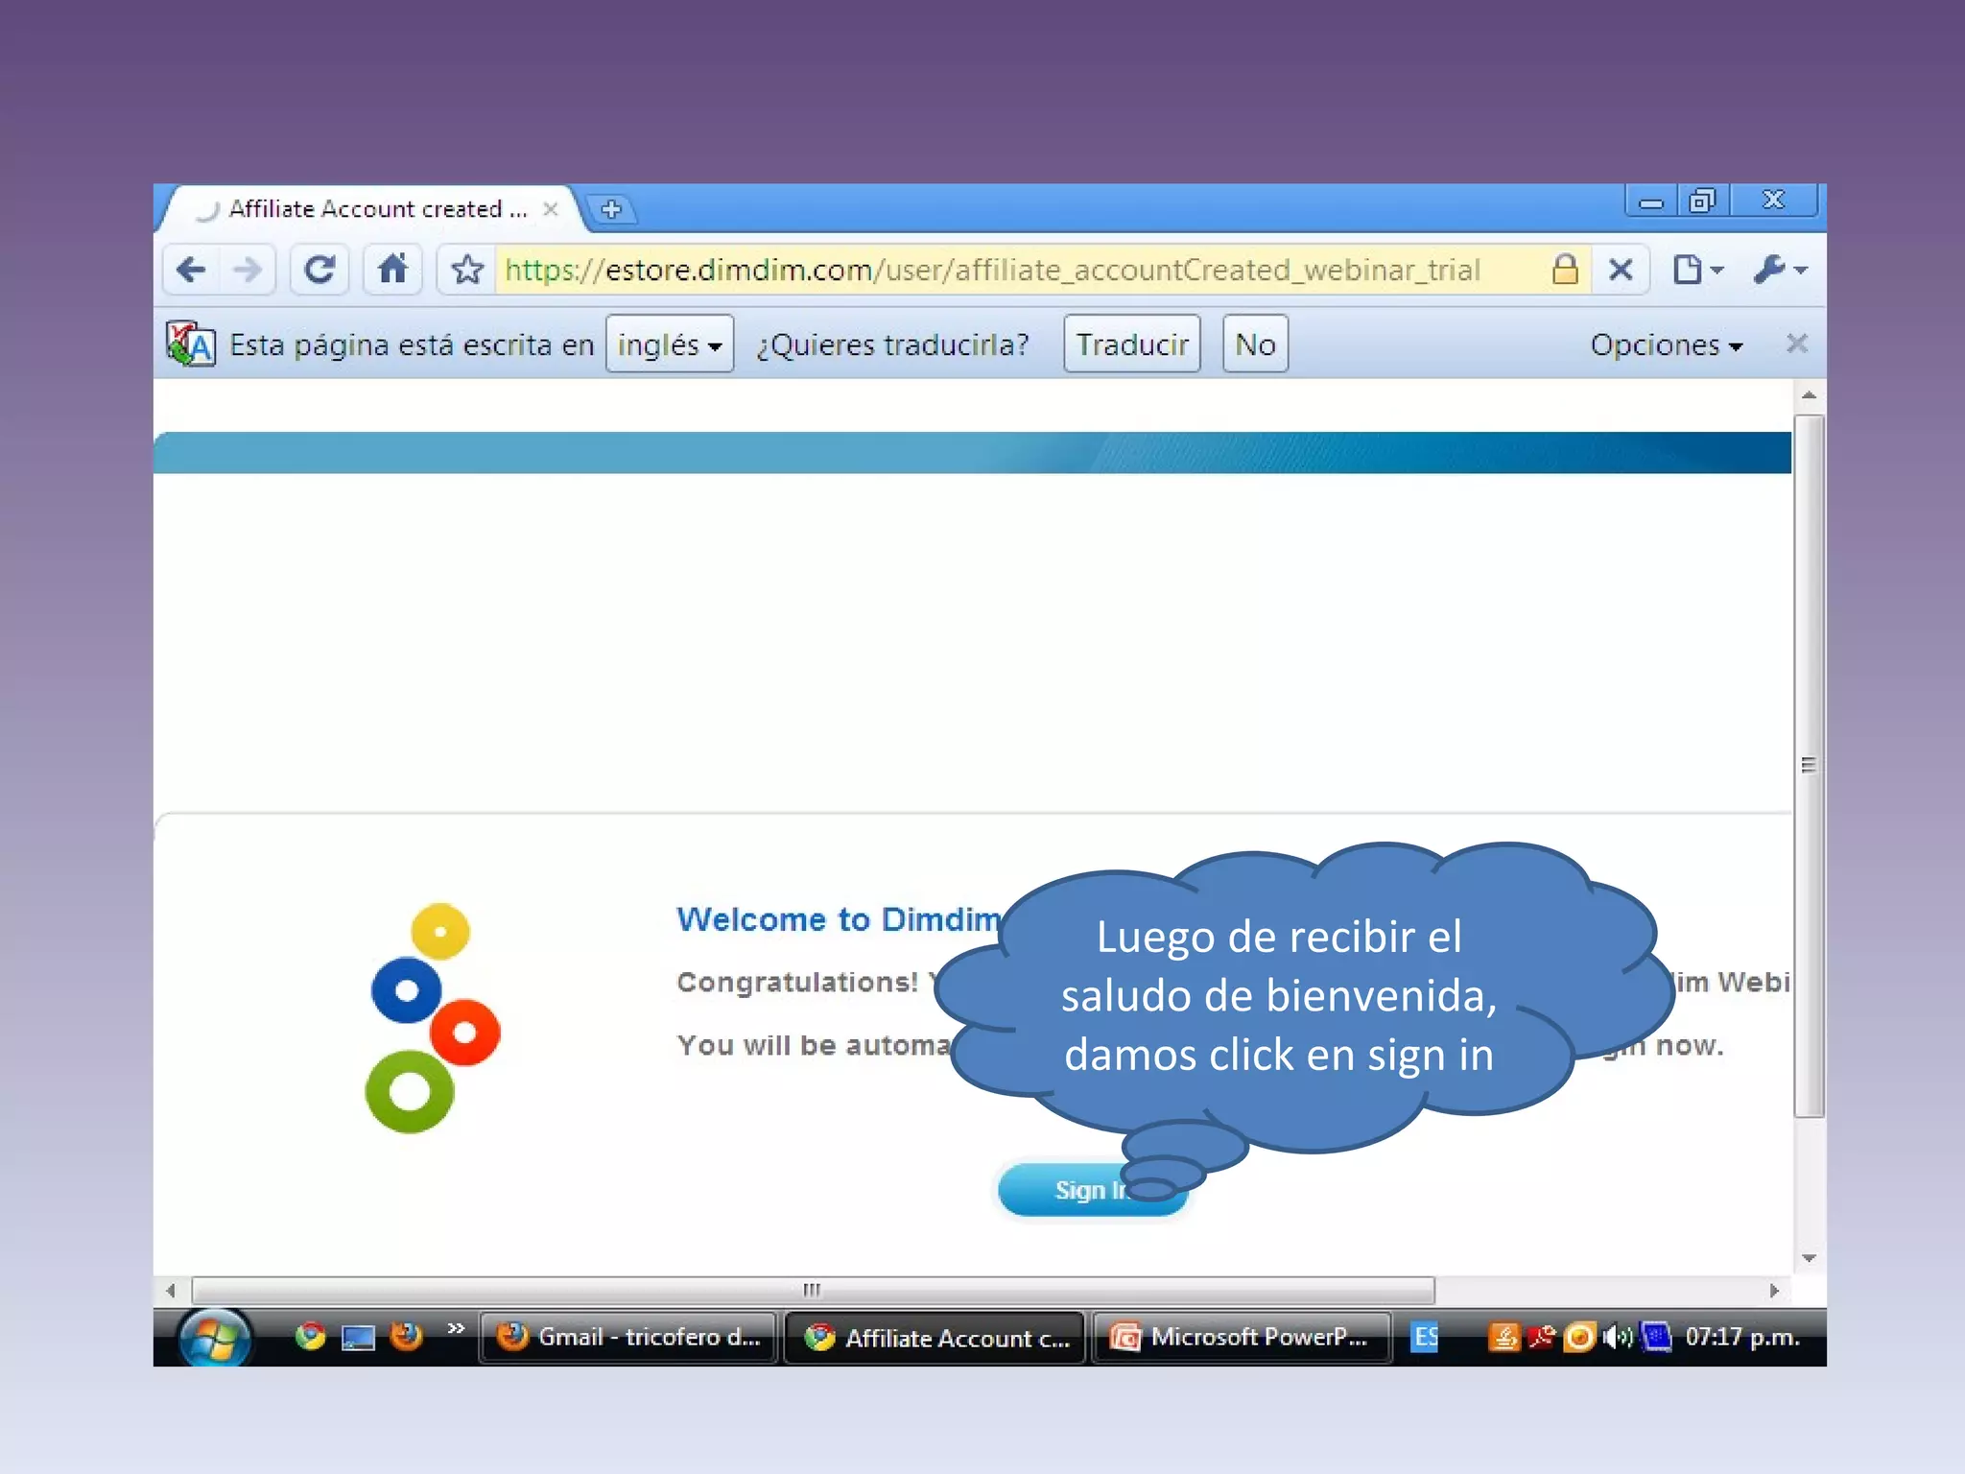The height and width of the screenshot is (1474, 1965).
Task: Launch Firefox from the quick launch bar
Action: [406, 1337]
